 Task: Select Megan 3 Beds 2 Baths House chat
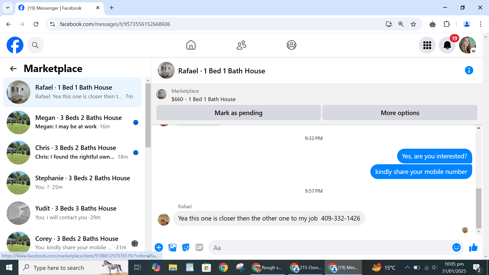(x=73, y=122)
